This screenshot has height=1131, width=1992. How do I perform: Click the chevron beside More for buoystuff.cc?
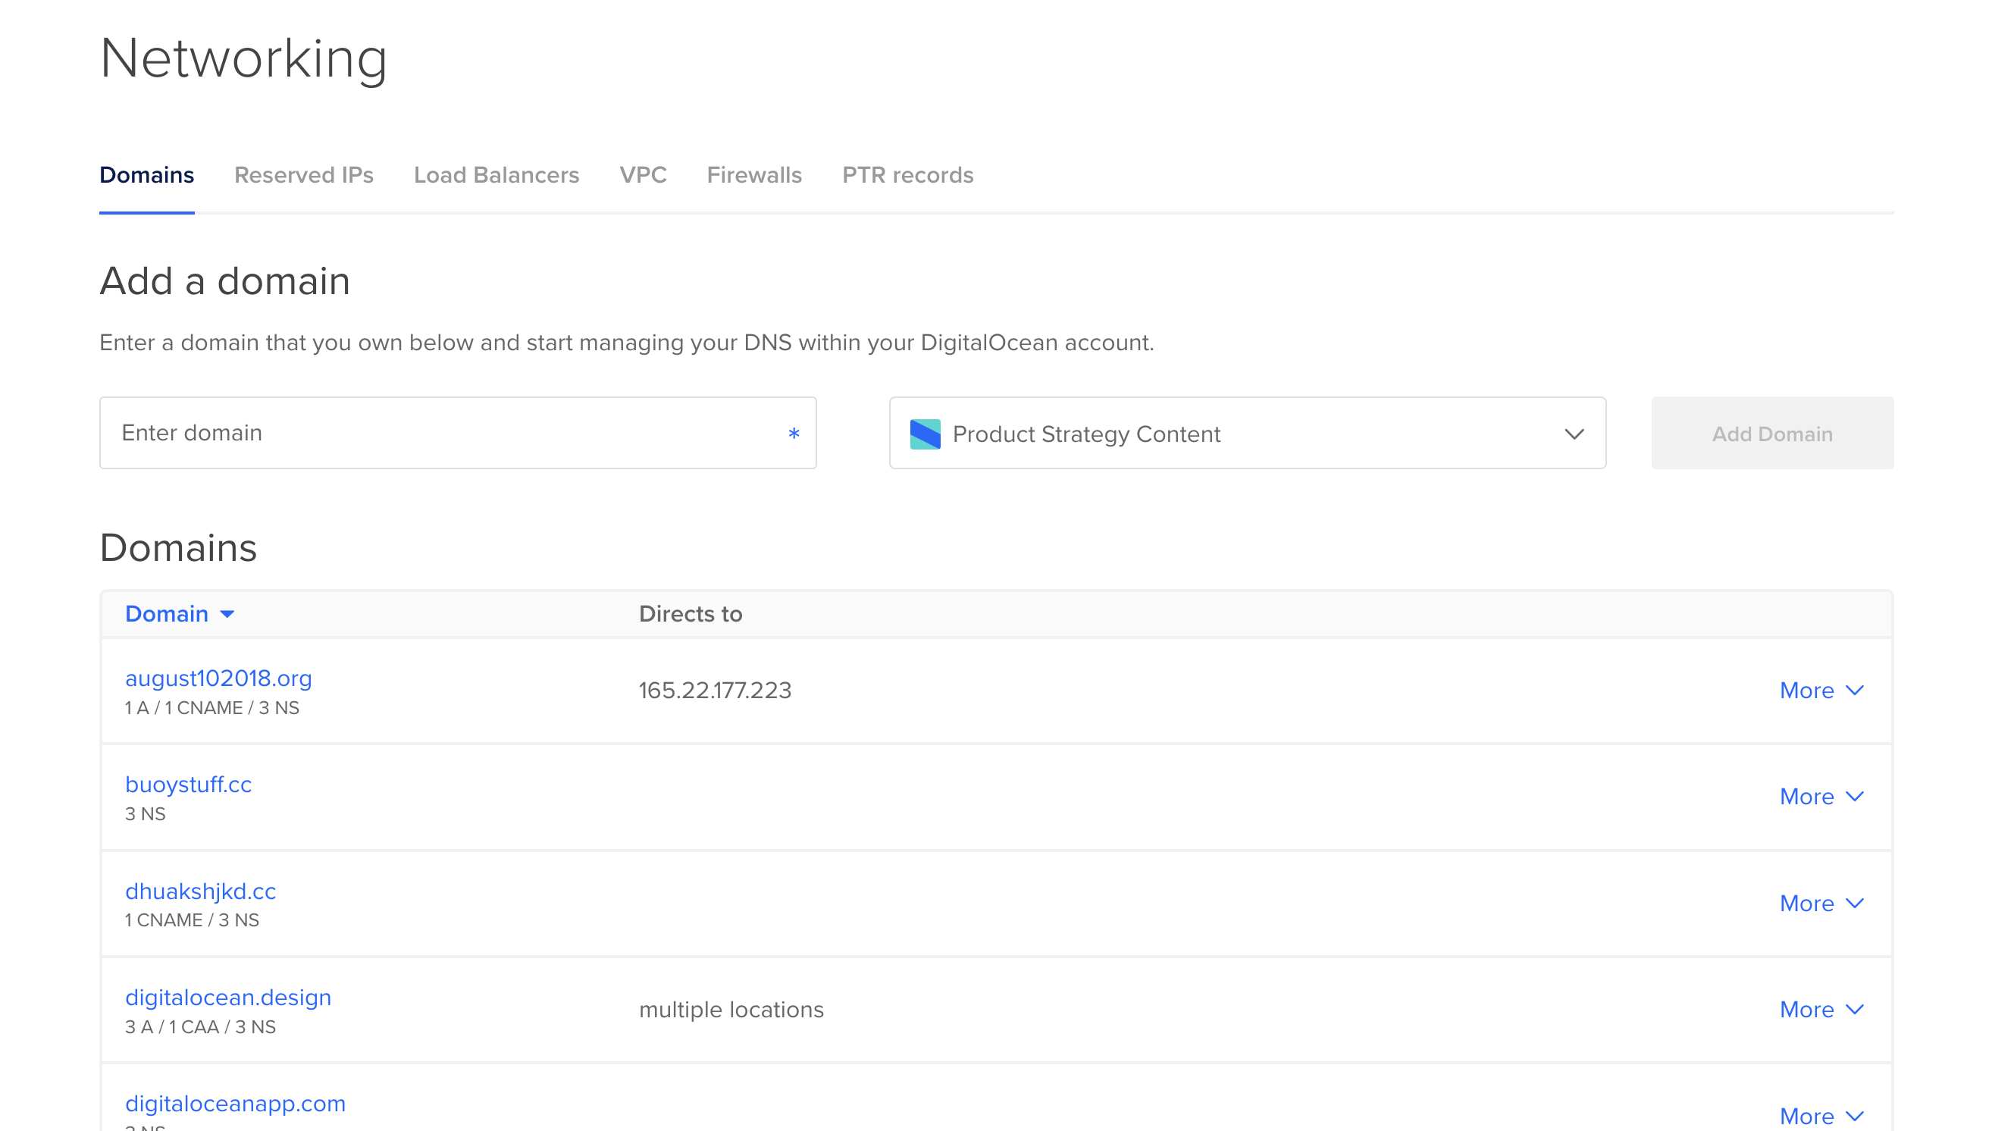tap(1855, 796)
